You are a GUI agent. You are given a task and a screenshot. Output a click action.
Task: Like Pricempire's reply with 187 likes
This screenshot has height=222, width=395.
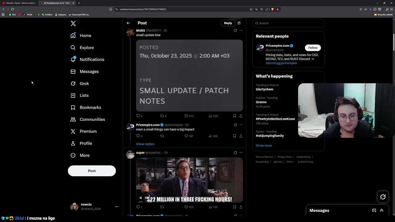[x=189, y=136]
